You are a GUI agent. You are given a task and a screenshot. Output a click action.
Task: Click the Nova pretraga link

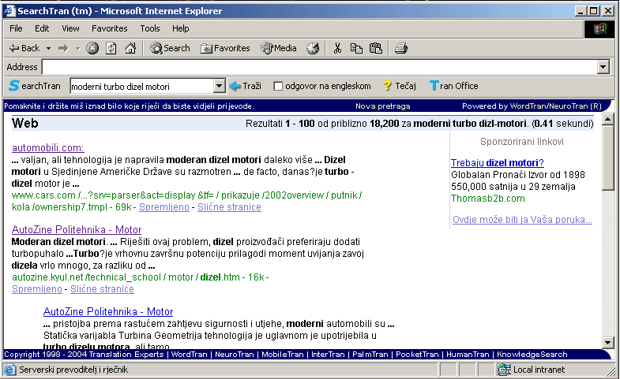[383, 106]
